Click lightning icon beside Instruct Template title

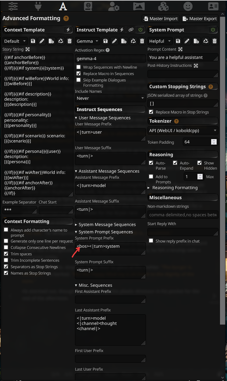(x=122, y=30)
